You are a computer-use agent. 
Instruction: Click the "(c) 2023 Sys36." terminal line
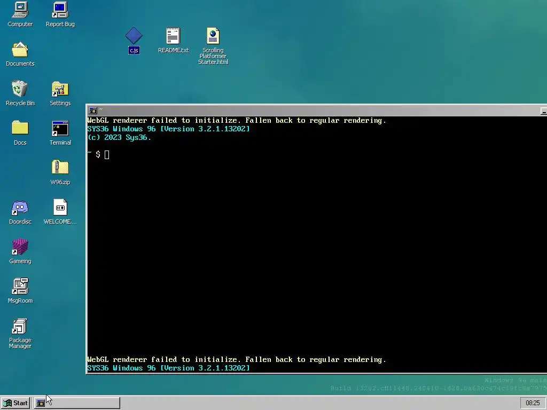(119, 137)
